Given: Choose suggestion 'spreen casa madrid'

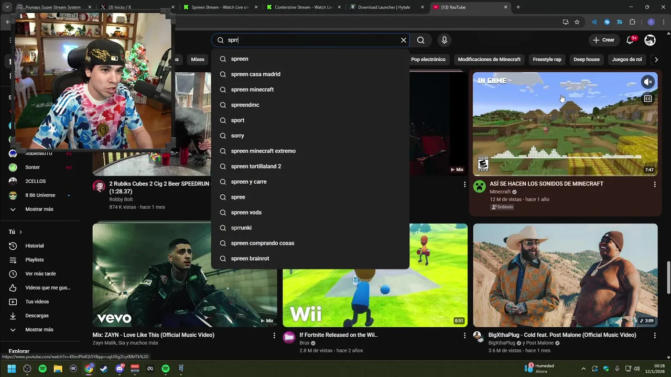Looking at the screenshot, I should click(310, 74).
